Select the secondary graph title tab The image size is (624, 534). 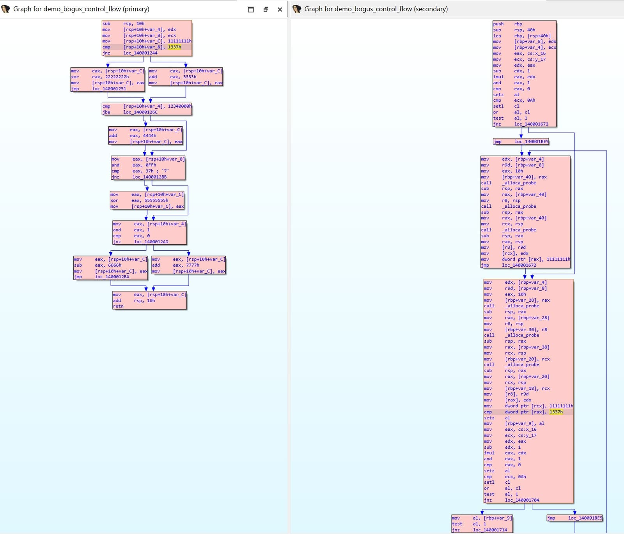(376, 9)
